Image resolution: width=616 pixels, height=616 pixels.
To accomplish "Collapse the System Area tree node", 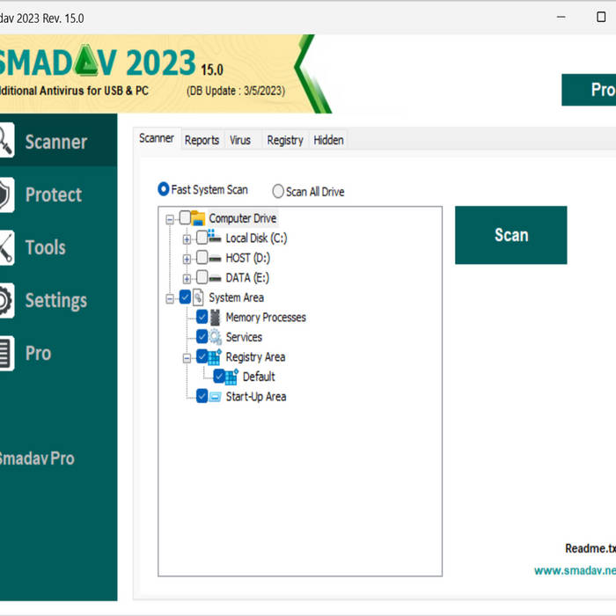I will (170, 298).
